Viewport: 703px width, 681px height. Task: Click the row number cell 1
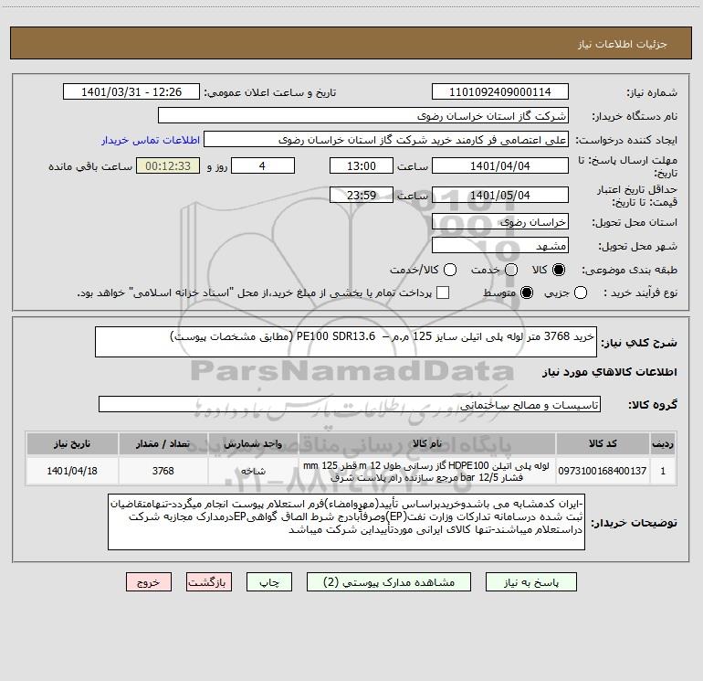coord(663,471)
